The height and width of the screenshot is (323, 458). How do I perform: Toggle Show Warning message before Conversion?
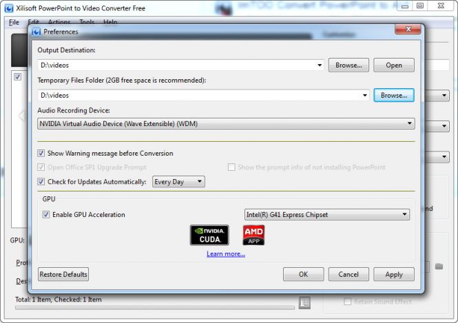[41, 153]
